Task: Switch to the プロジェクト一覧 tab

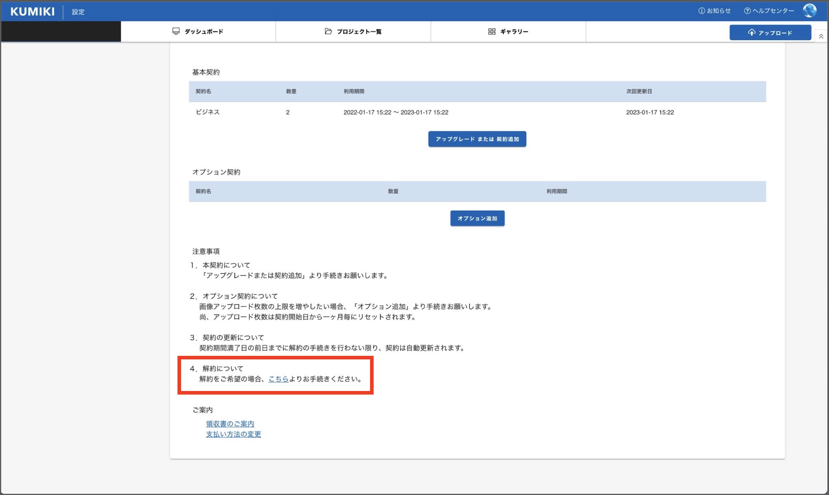Action: [359, 32]
